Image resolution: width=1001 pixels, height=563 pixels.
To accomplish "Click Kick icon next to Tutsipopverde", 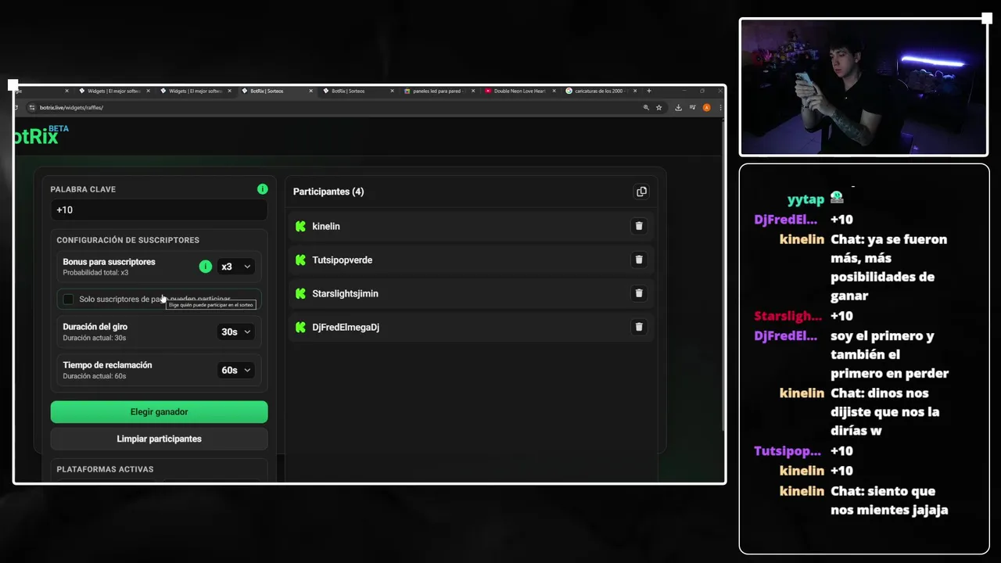I will (300, 260).
